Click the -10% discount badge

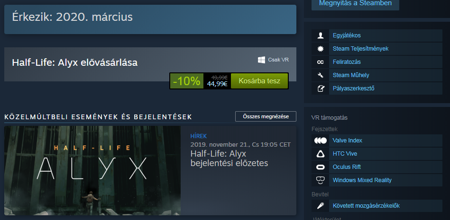186,81
